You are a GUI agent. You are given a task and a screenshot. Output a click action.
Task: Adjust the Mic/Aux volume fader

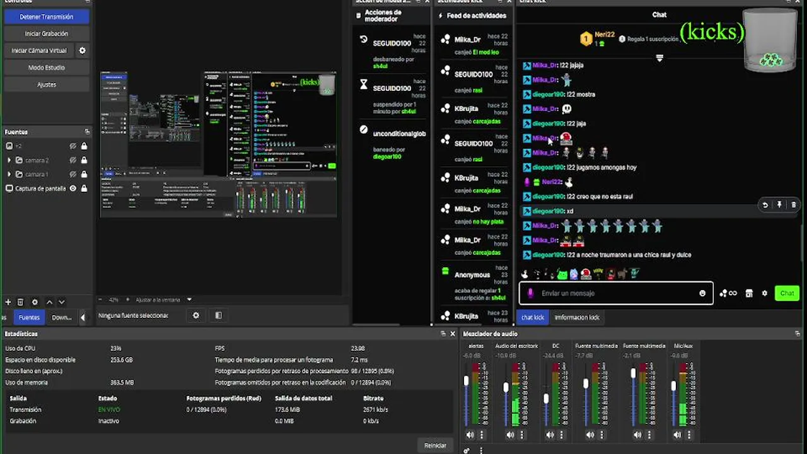pos(673,385)
